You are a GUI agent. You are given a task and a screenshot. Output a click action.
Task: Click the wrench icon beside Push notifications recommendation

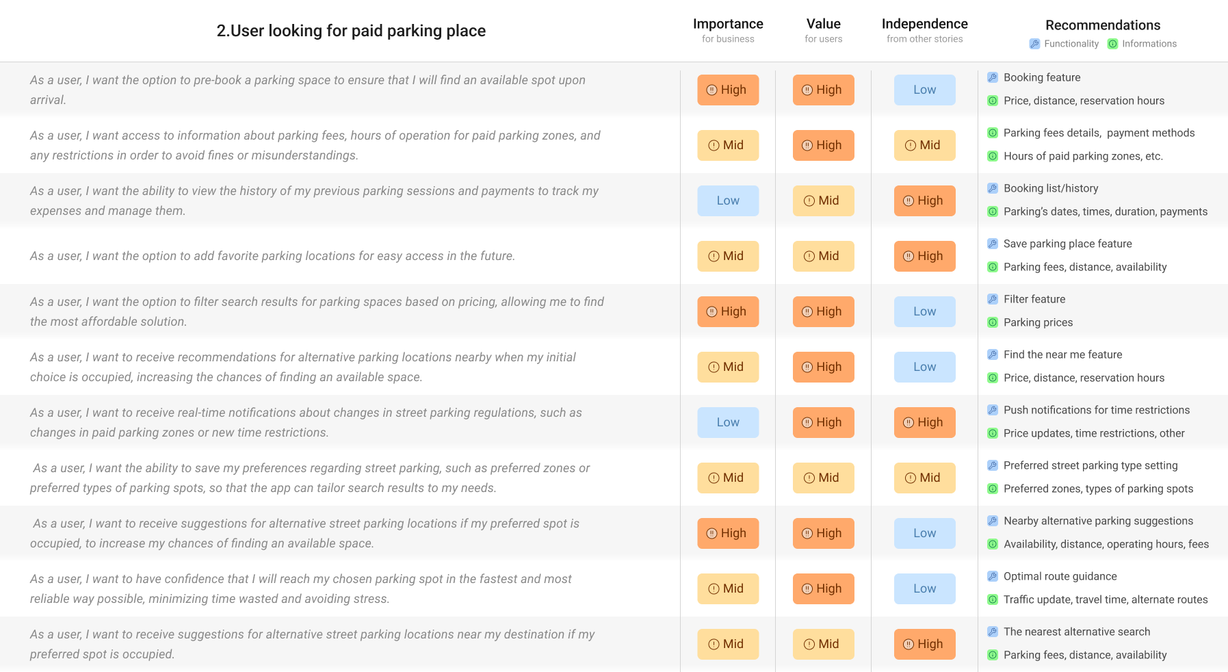coord(993,410)
